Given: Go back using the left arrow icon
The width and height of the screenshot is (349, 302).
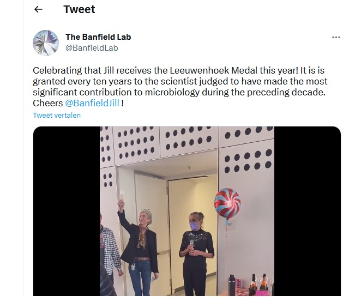Looking at the screenshot, I should 38,9.
